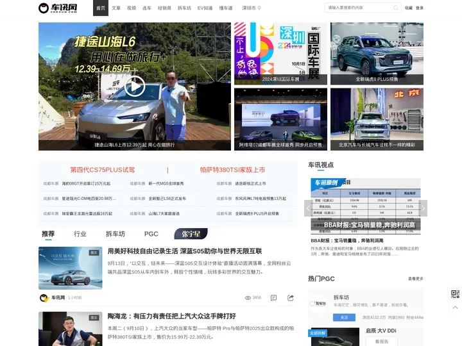Open the 陶海龙 article thumbnail
This screenshot has width=462, height=346.
click(x=71, y=329)
